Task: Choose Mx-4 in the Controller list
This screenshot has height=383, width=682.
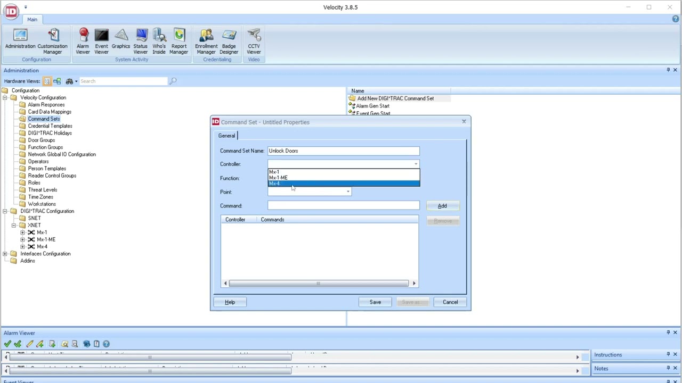Action: tap(344, 184)
